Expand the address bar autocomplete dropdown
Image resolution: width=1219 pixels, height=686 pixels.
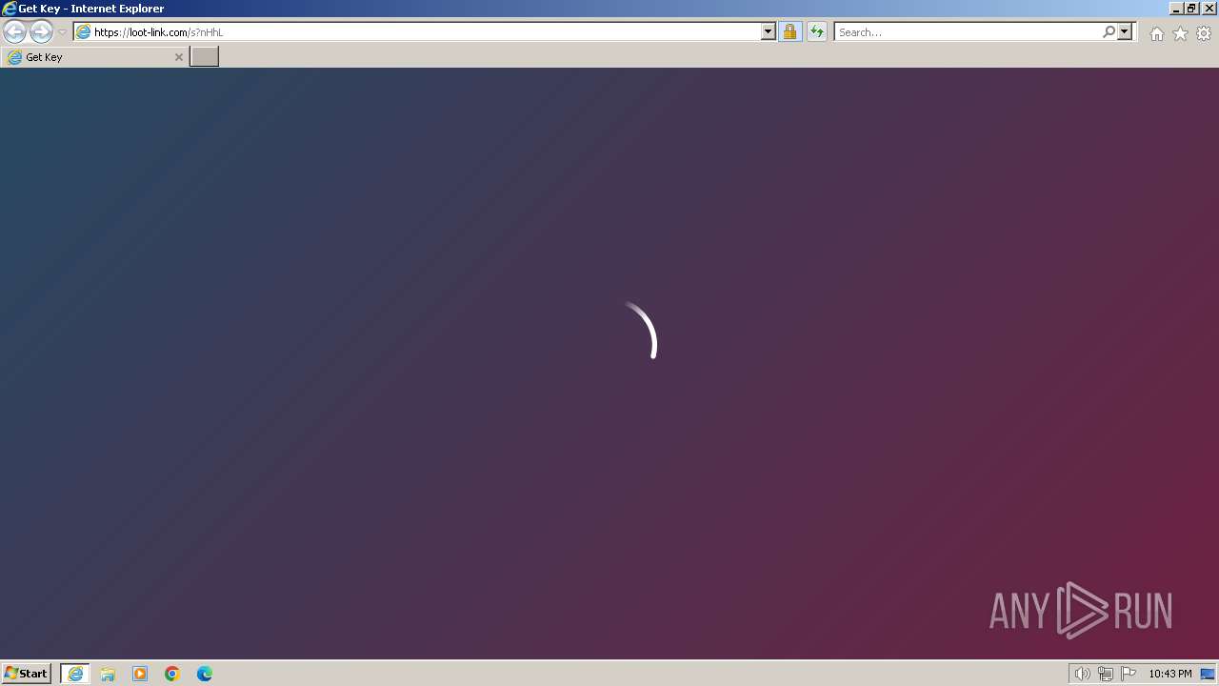(x=769, y=31)
